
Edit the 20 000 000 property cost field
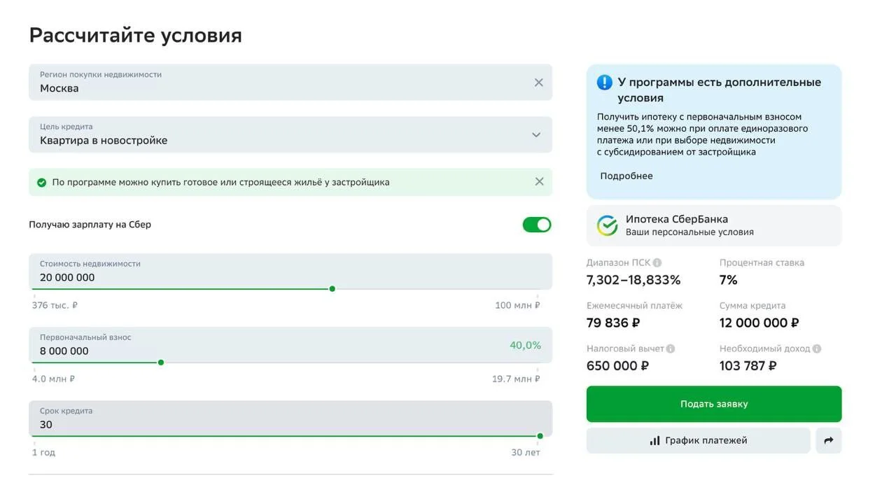pos(290,272)
